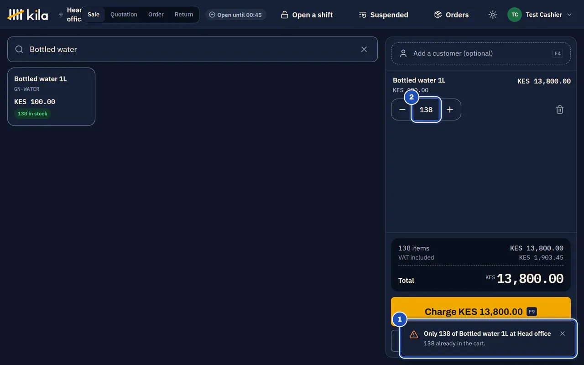Click the line total KES 13,800.00 in the cart row
Screen dimensions: 584x365
[x=544, y=81]
